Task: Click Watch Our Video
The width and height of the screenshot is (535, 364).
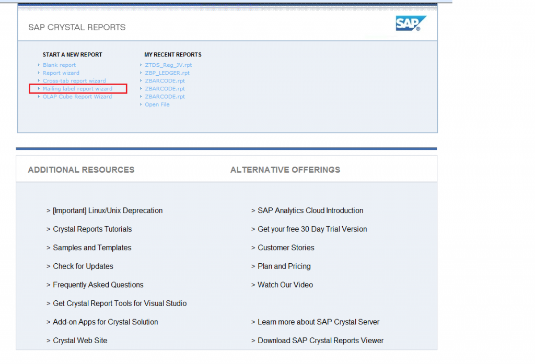Action: coord(285,285)
